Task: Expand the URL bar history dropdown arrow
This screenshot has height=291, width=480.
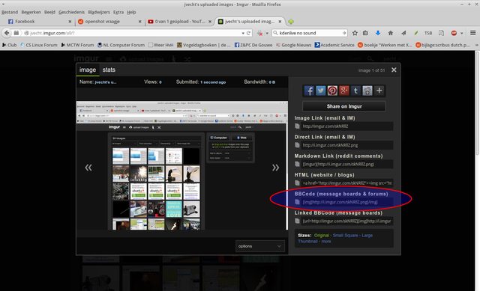Action: click(243, 33)
